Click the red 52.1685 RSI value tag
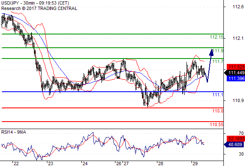Screen dimensions: 245x166 pyautogui.click(x=236, y=139)
